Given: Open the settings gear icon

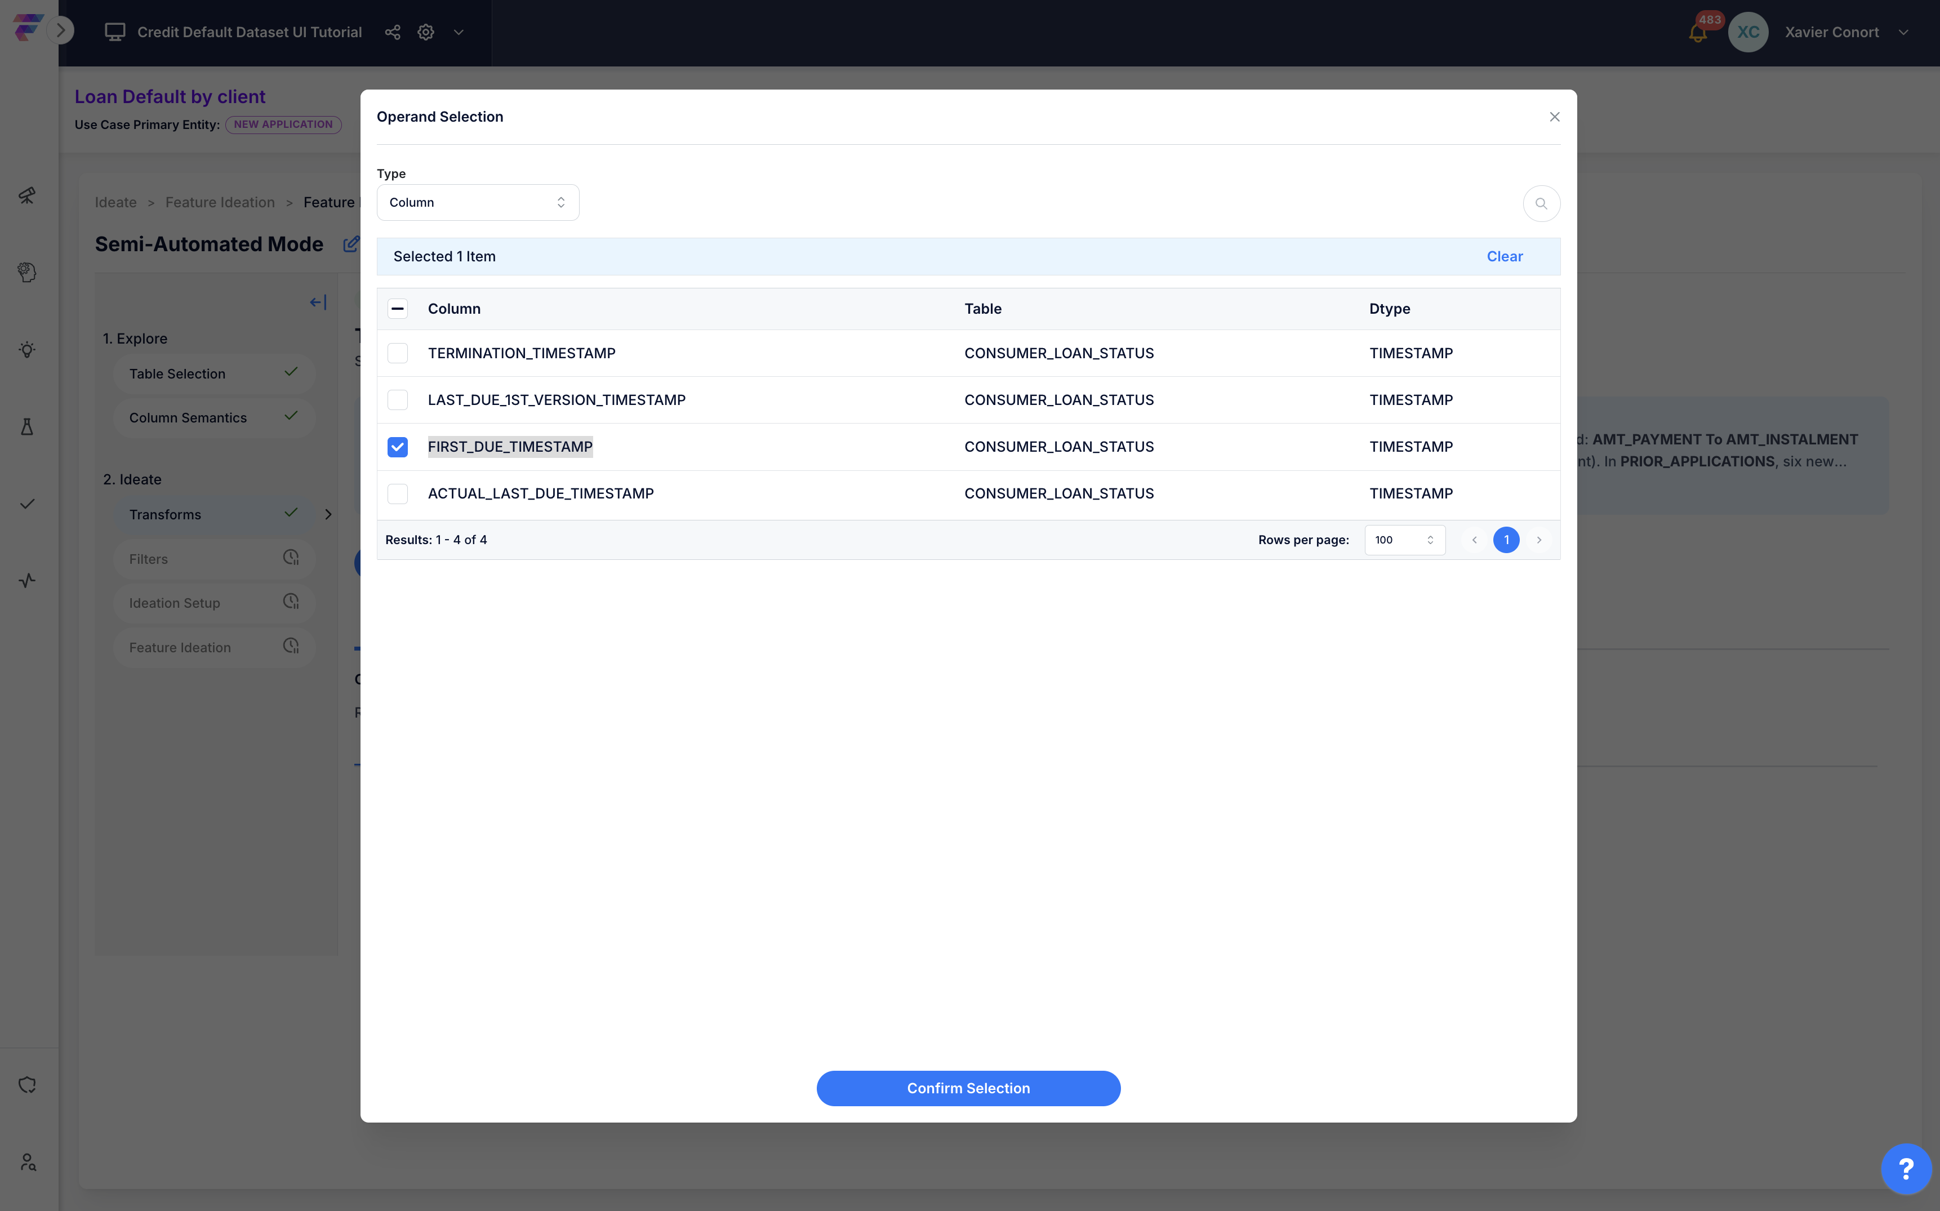Looking at the screenshot, I should point(426,32).
